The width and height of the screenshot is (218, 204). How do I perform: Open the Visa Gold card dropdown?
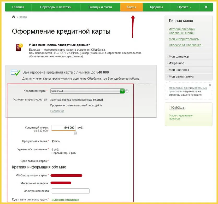coord(87,91)
